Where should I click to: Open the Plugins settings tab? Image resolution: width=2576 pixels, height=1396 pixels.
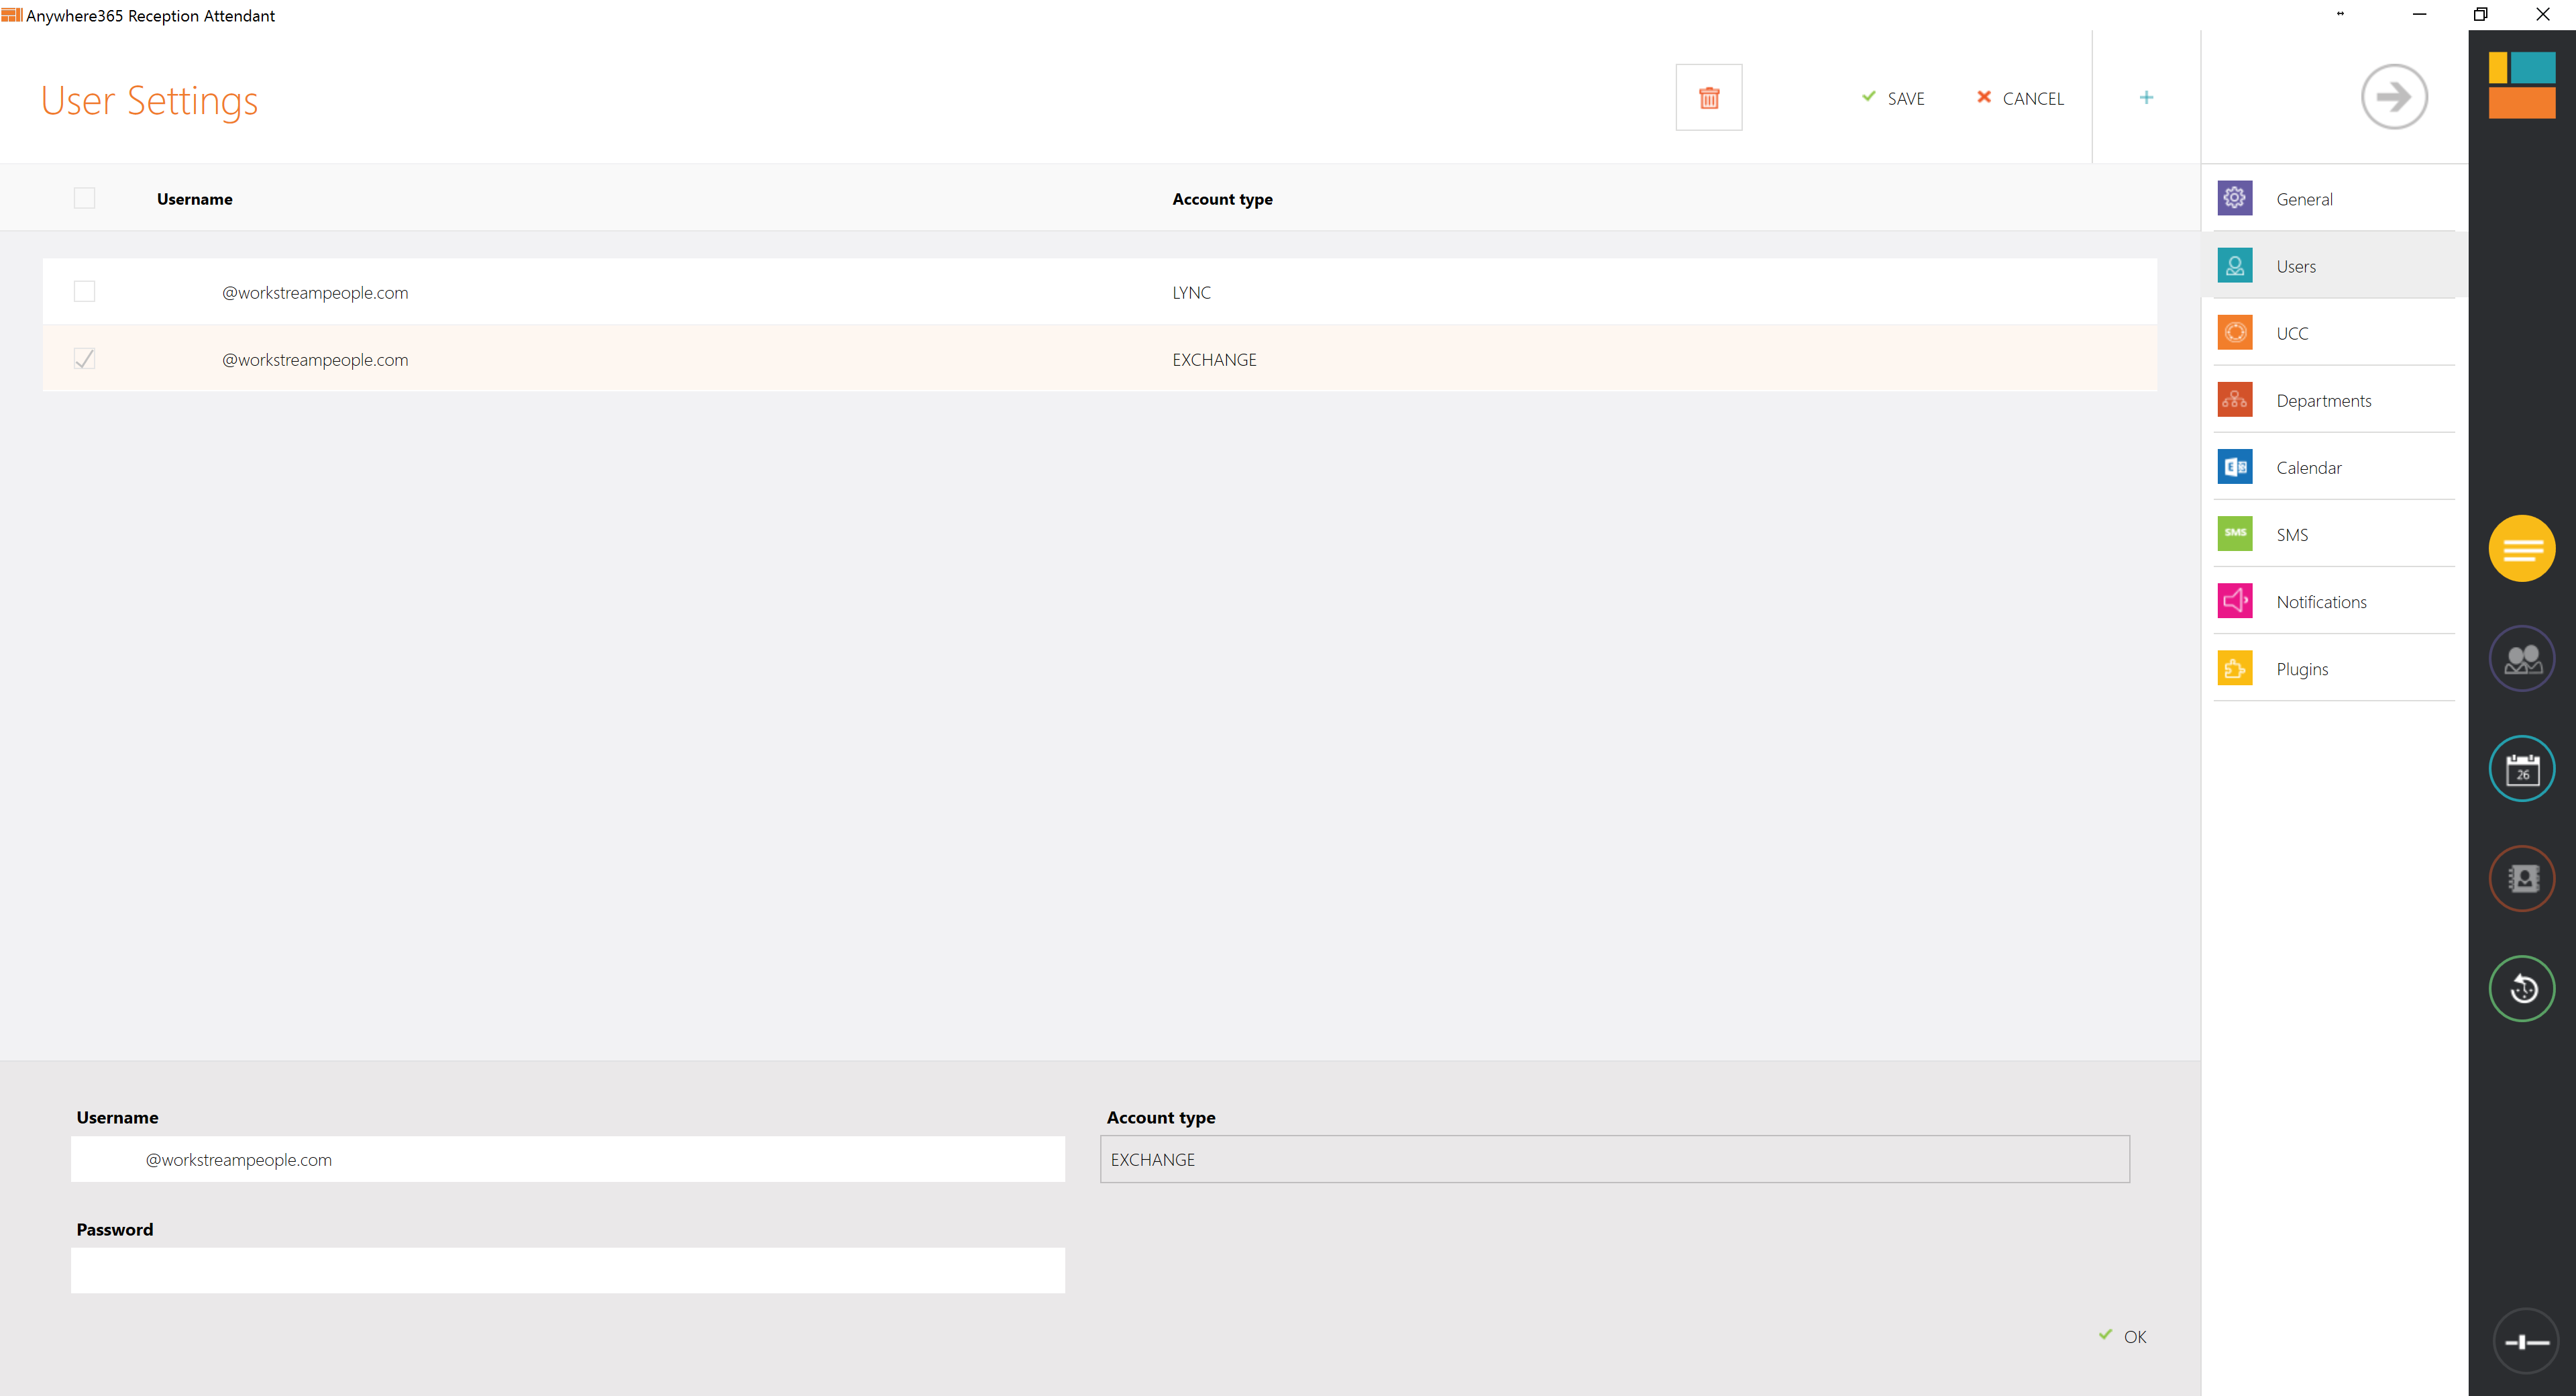coord(2301,668)
